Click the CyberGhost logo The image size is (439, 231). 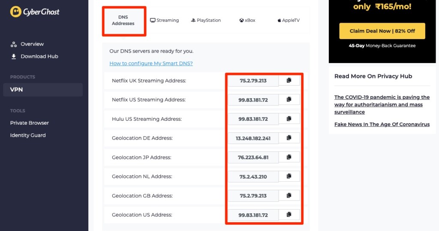(35, 12)
